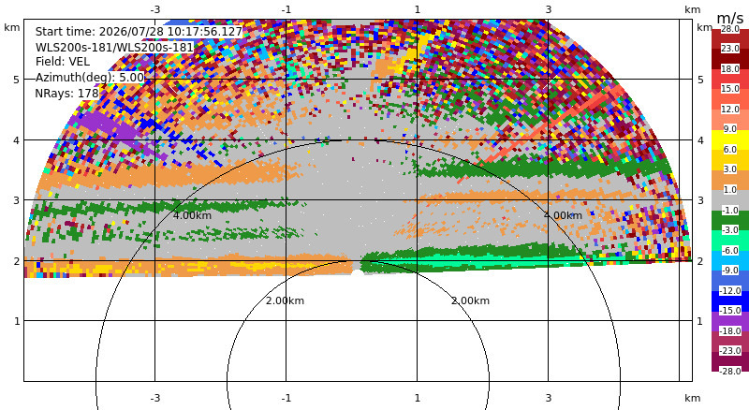749x410 pixels.
Task: Click the NRays: 178 label
Action: 66,94
